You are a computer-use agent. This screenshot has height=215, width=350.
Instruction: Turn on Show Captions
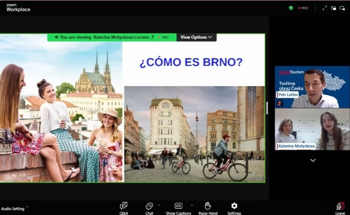(178, 208)
